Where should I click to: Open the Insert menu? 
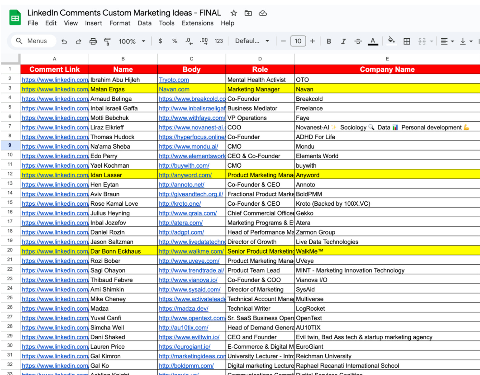[x=94, y=23]
